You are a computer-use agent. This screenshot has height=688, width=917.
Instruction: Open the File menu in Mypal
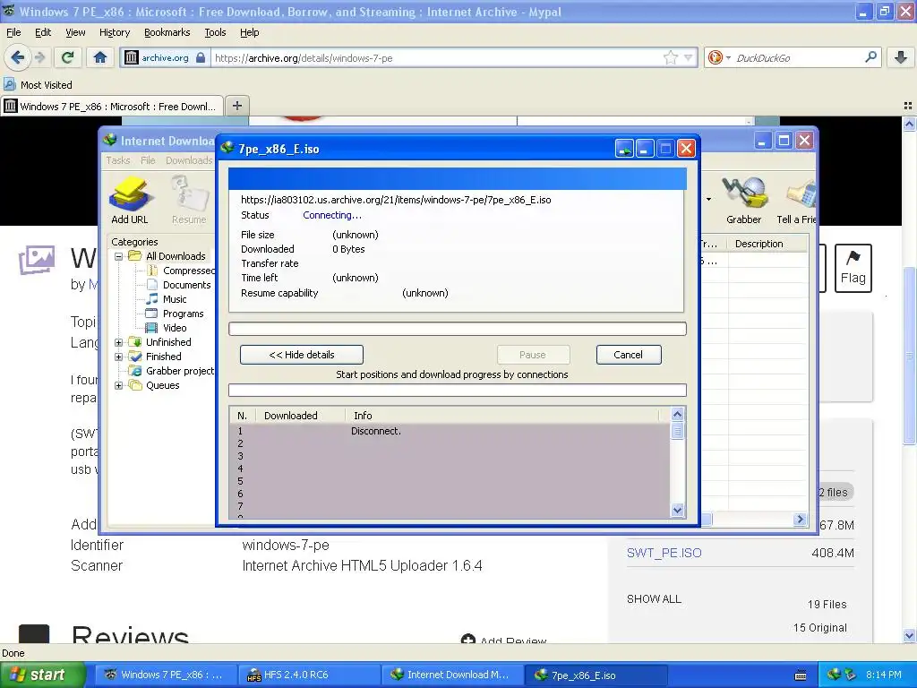[x=13, y=32]
